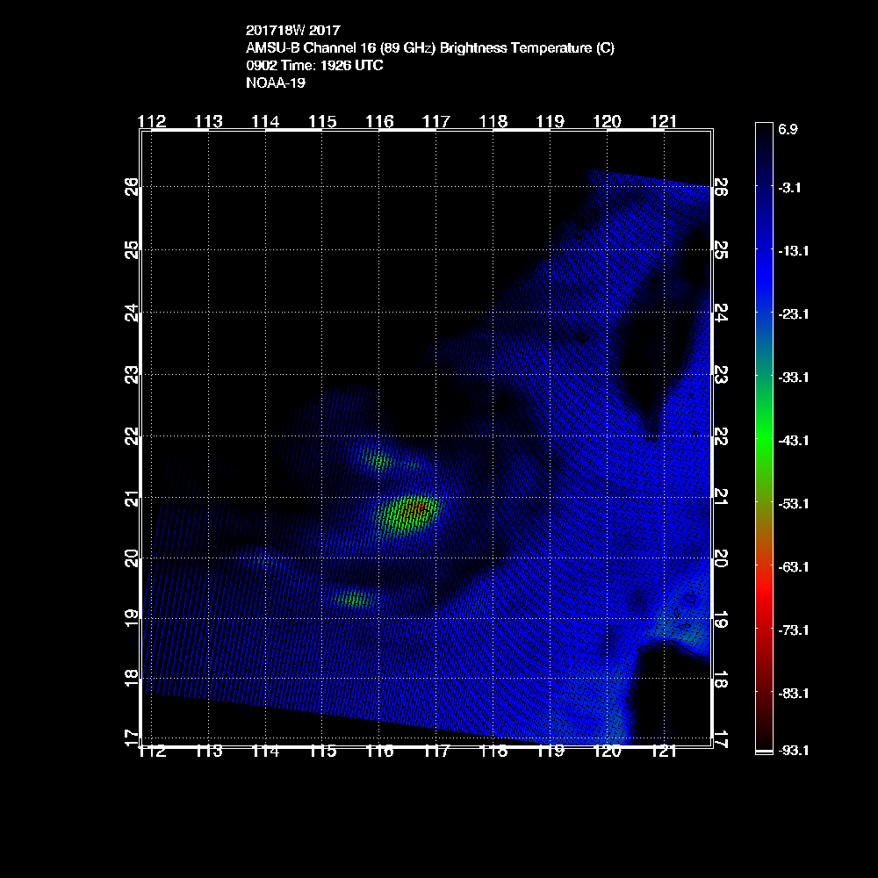Click longitude '118' on the top axis
Image resolution: width=878 pixels, height=878 pixels.
tap(493, 121)
